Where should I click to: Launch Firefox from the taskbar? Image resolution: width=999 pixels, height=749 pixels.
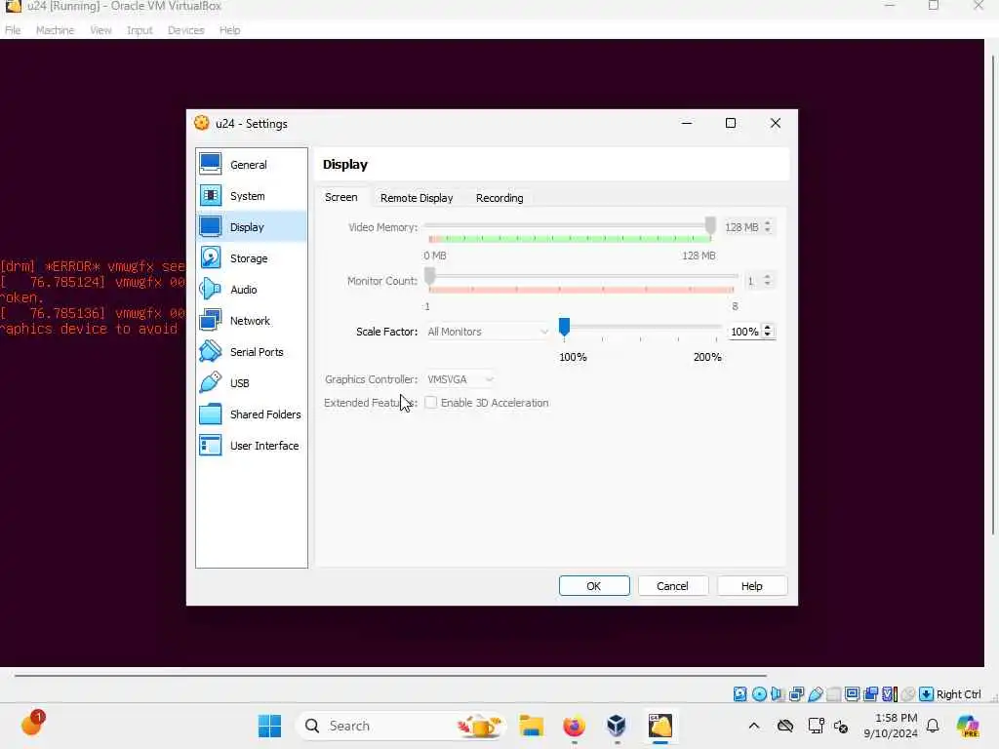point(574,726)
